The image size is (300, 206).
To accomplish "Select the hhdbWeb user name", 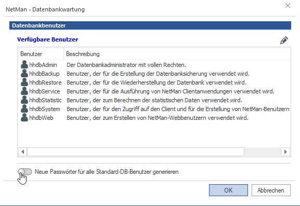I will point(41,118).
